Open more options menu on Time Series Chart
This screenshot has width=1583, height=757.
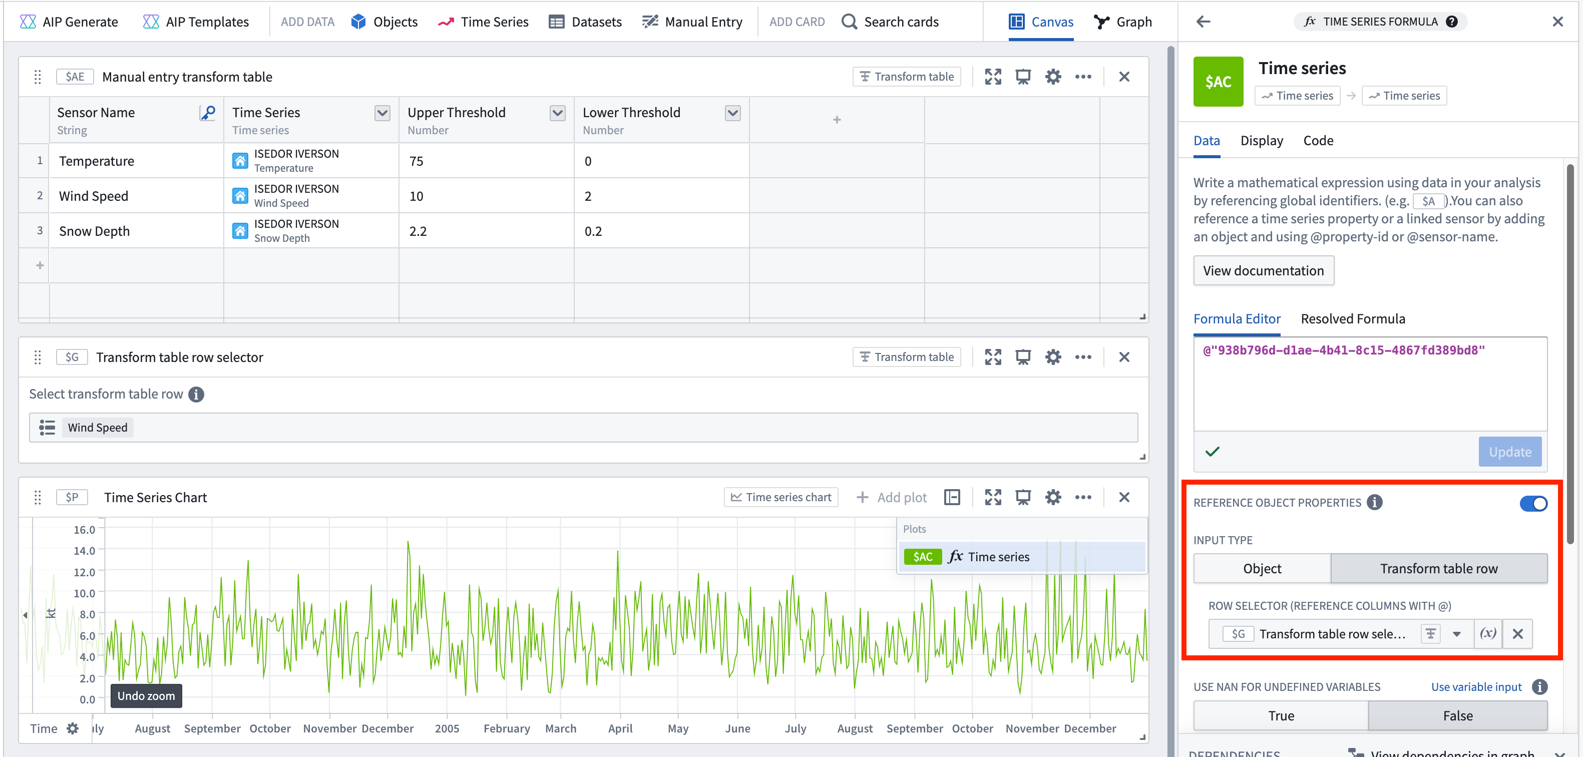coord(1083,497)
